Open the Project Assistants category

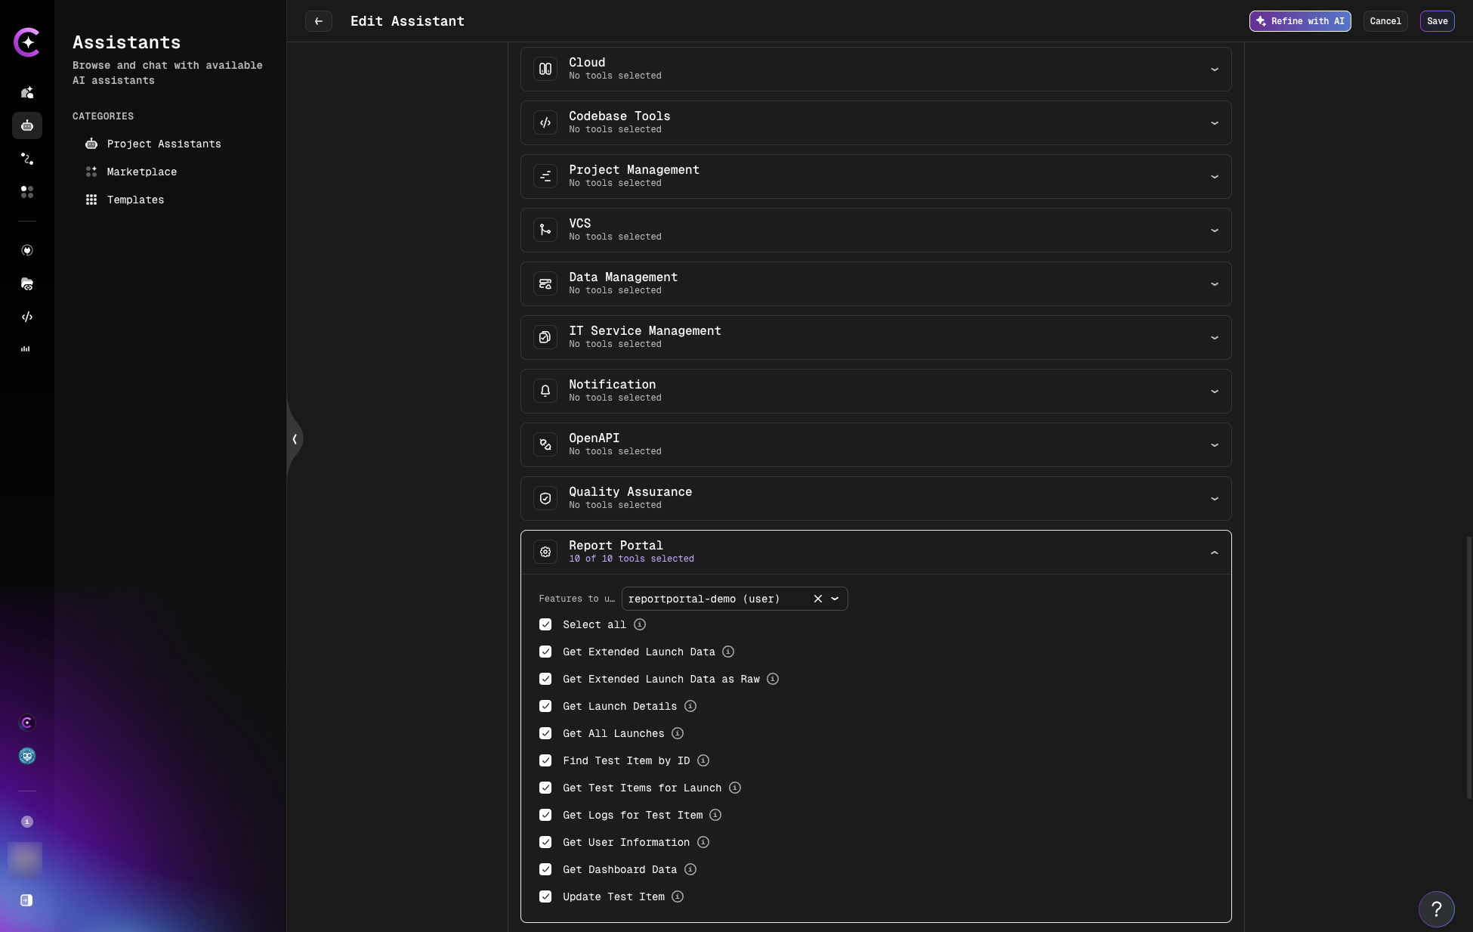[164, 144]
